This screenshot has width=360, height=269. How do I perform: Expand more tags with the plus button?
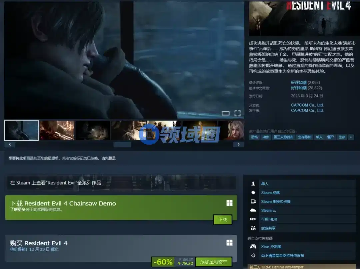[351, 137]
